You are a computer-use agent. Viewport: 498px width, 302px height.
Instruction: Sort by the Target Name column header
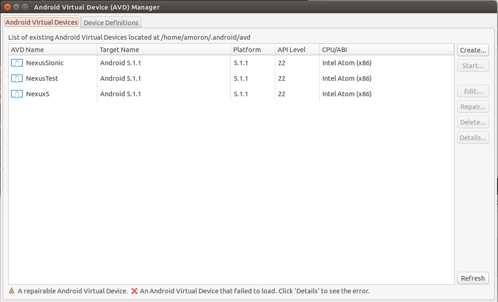(x=164, y=50)
